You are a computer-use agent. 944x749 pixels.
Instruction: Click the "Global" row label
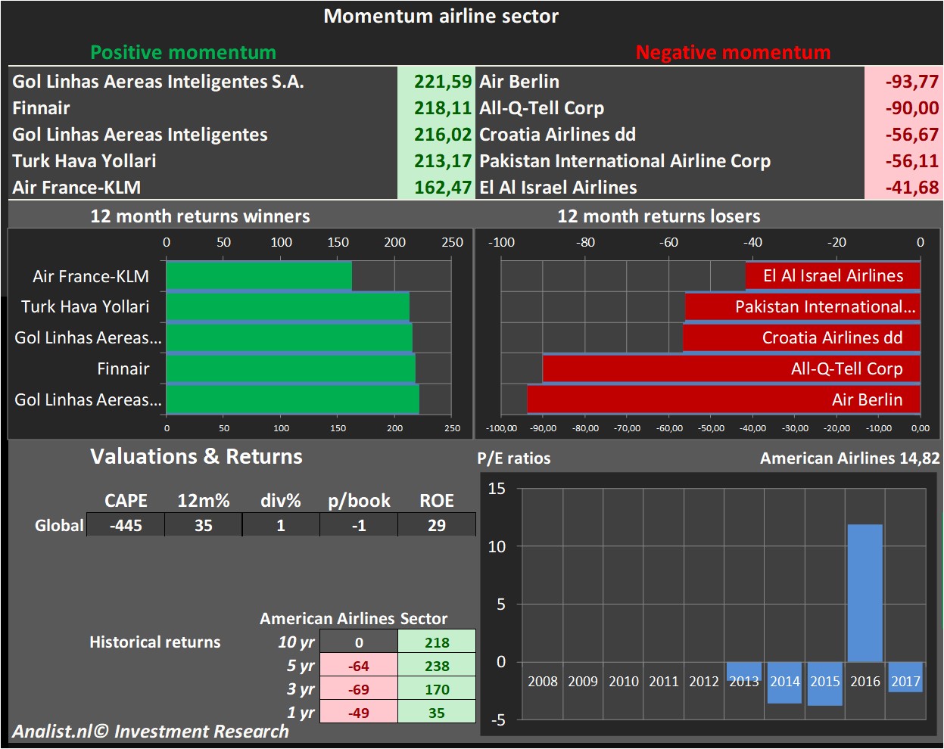[x=59, y=525]
